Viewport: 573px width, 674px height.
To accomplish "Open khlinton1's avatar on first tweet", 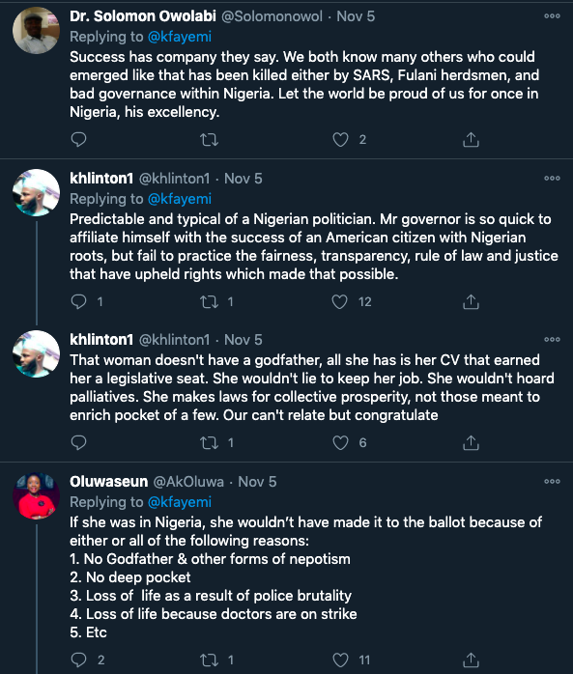I will [36, 192].
